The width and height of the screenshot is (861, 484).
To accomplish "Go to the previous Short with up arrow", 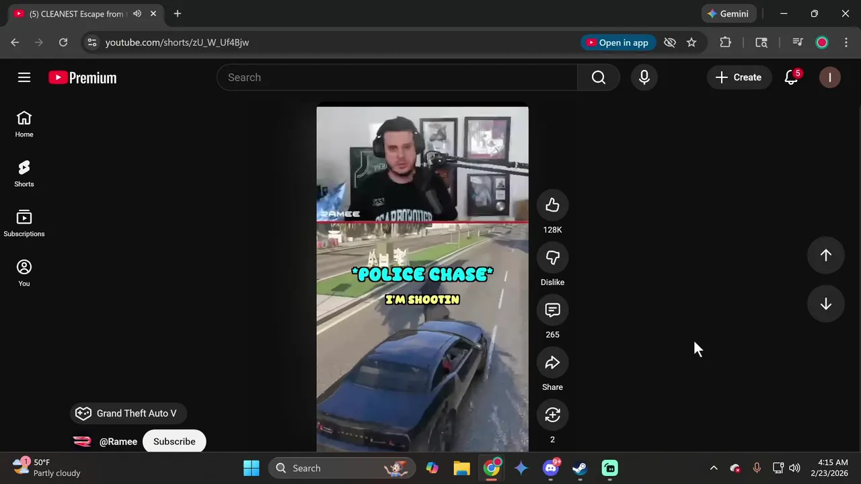I will [x=826, y=255].
